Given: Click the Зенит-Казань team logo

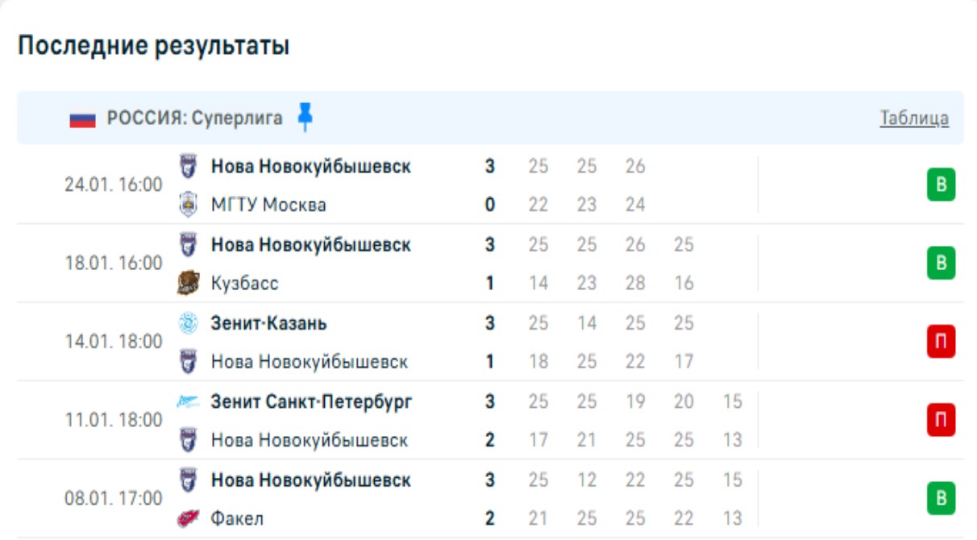Looking at the screenshot, I should point(188,323).
